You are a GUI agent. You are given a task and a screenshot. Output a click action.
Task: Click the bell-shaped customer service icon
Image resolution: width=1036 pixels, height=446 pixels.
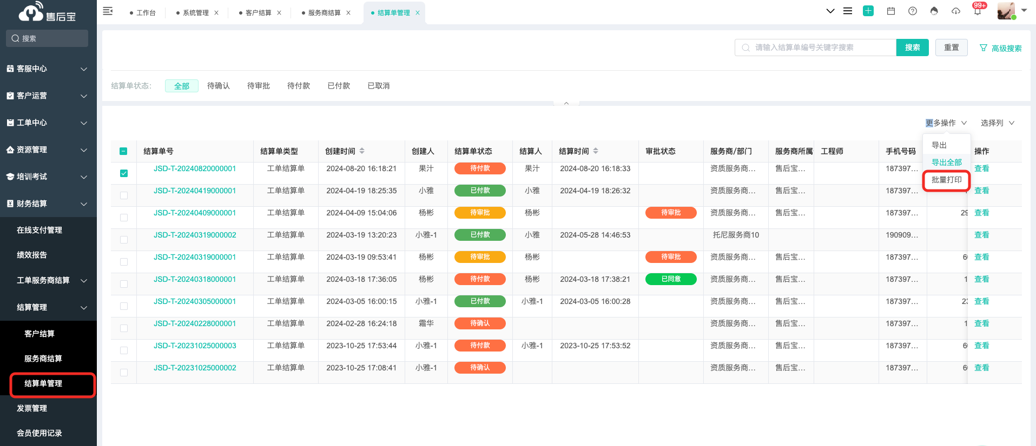pos(934,11)
